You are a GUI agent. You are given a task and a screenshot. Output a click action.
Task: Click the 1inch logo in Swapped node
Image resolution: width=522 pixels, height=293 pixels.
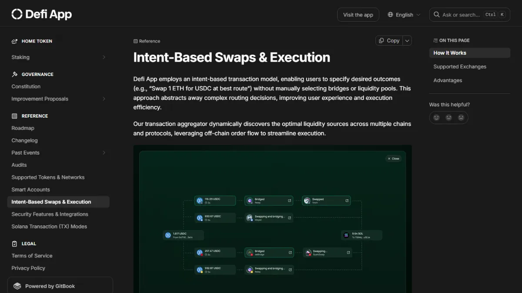307,201
